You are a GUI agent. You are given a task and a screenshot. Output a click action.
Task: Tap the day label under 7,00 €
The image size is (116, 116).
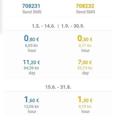tap(86, 73)
